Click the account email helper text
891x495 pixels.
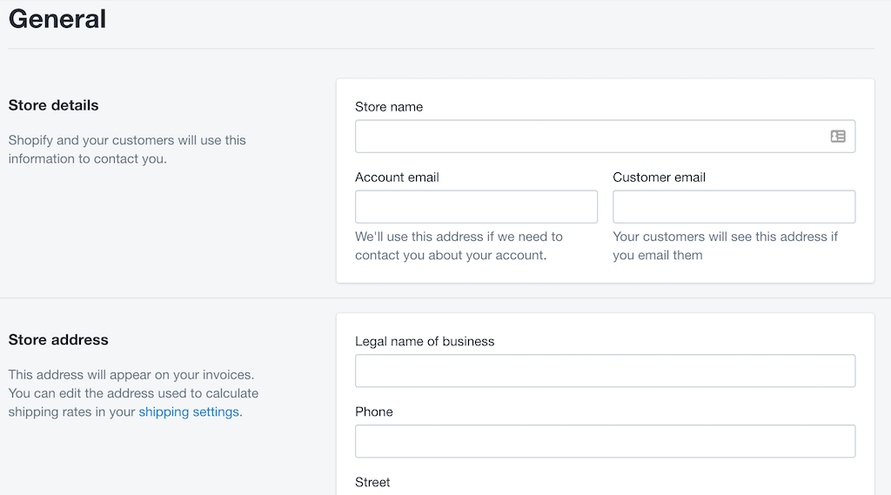click(459, 246)
